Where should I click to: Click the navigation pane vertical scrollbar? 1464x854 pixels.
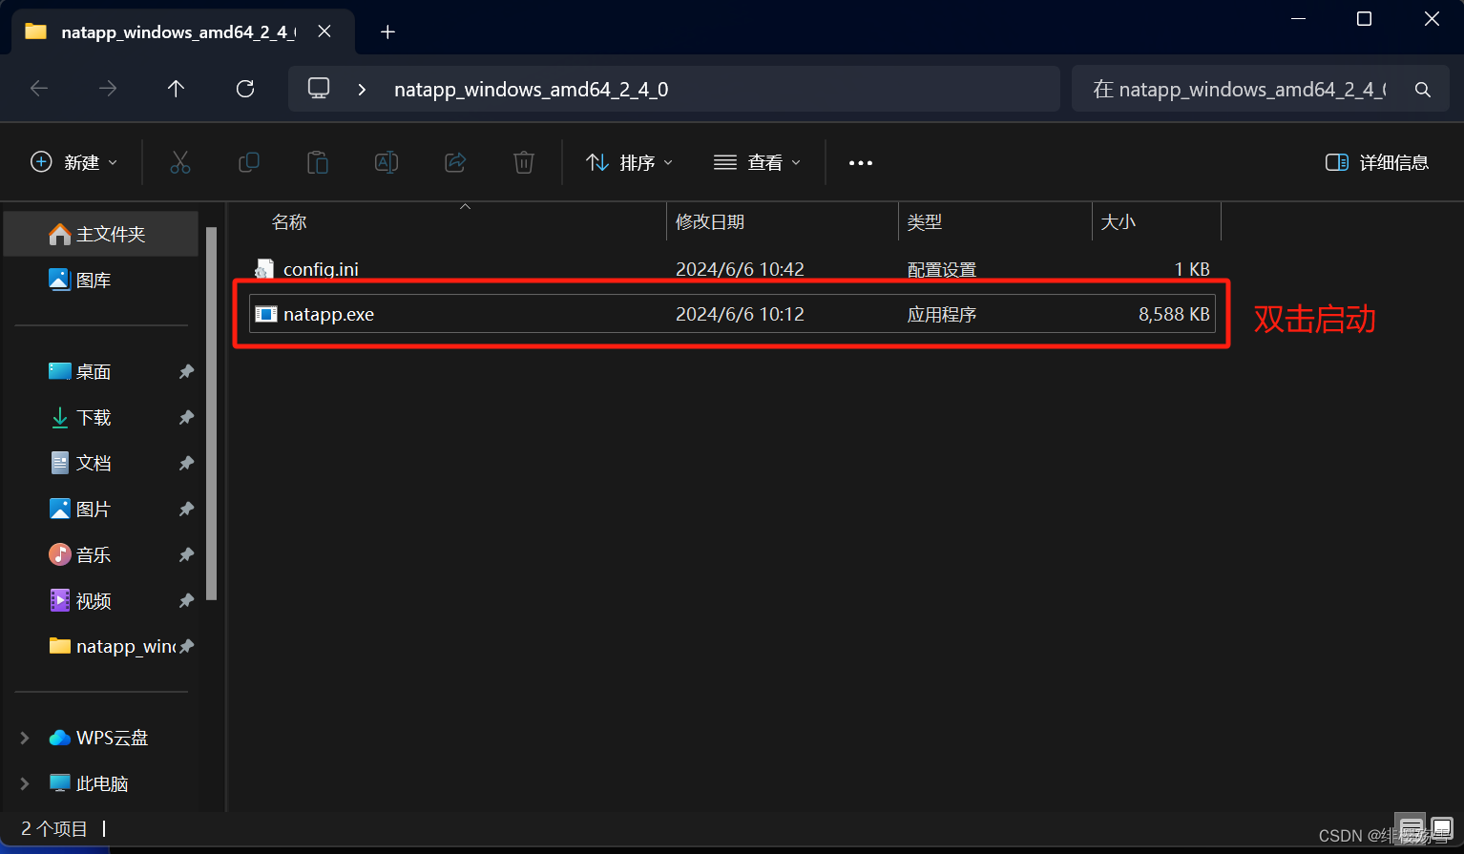click(x=212, y=412)
